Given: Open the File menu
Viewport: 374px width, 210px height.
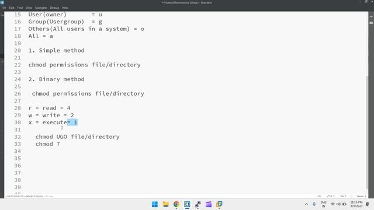Looking at the screenshot, I should click(x=4, y=8).
